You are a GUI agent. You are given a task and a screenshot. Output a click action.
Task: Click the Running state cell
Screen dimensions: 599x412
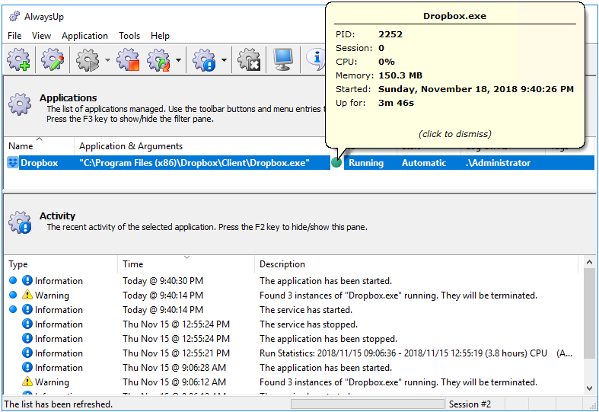pyautogui.click(x=366, y=163)
